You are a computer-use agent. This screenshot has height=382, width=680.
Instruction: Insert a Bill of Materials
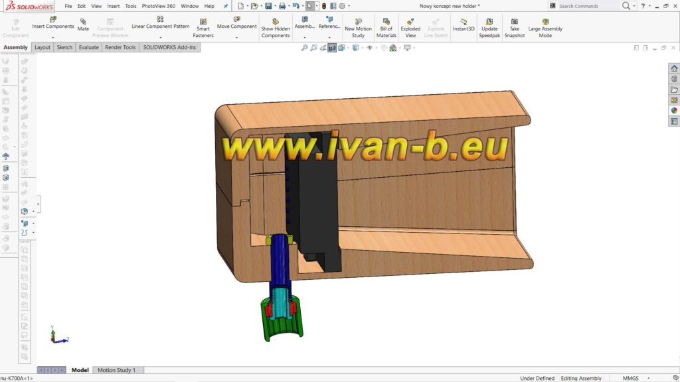(386, 28)
